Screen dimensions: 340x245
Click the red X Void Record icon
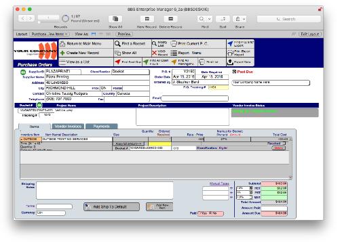click(x=154, y=53)
